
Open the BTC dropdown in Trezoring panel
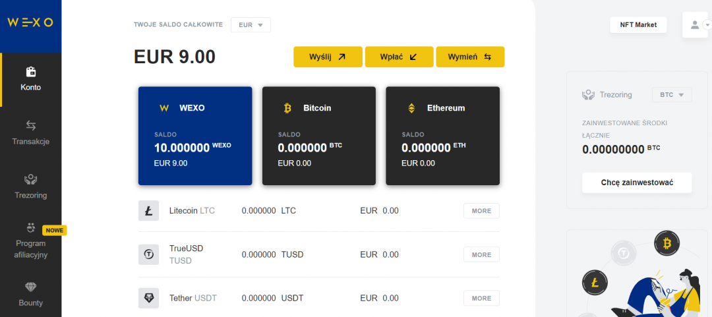coord(672,95)
